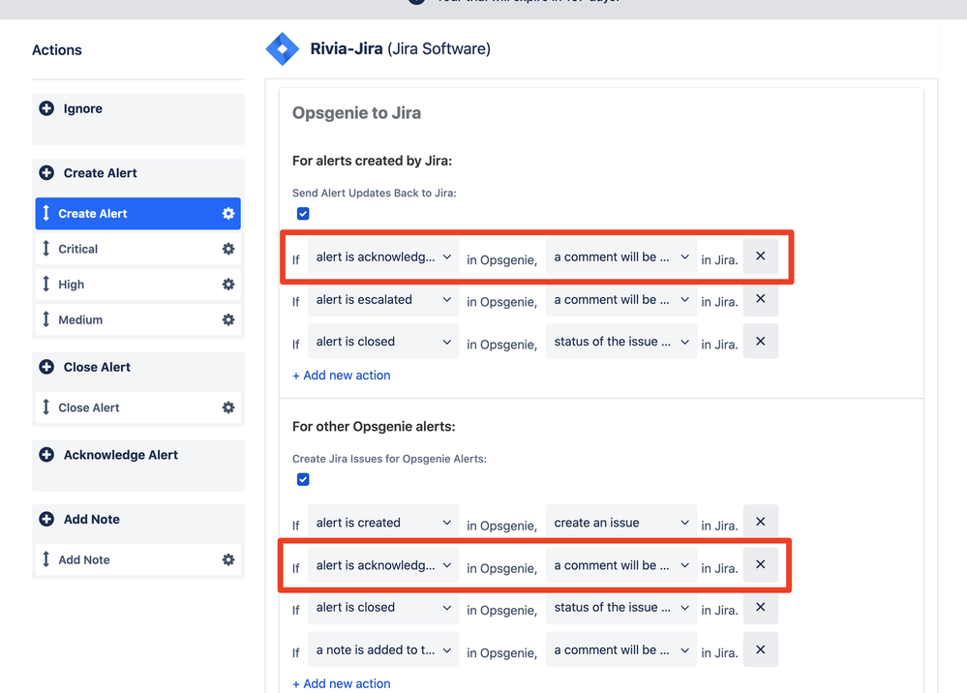Grab the reorder handle on Critical row
967x693 pixels.
[45, 249]
